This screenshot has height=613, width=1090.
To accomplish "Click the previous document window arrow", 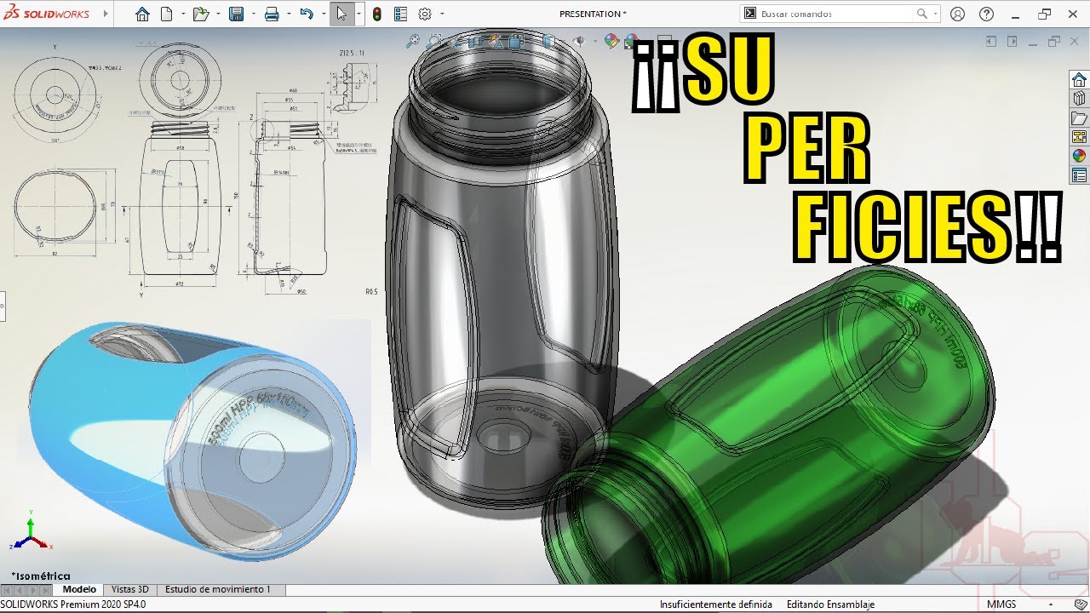I will 991,41.
